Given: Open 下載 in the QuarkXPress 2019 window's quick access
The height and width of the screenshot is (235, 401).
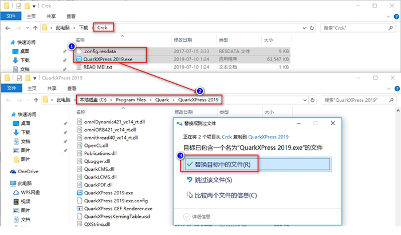Looking at the screenshot, I should (x=25, y=132).
